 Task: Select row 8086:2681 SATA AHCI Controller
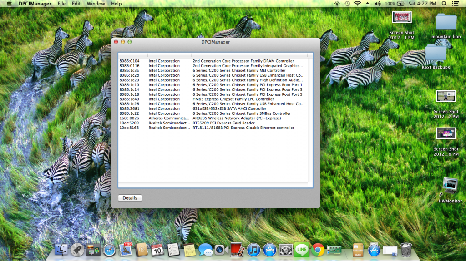(213, 108)
